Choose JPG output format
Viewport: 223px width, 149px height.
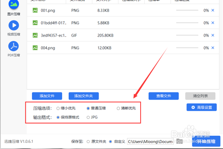coord(88,117)
